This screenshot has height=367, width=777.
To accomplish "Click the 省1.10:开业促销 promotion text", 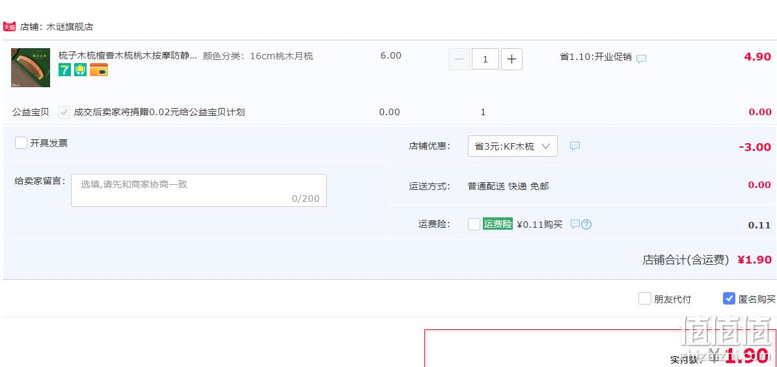I will point(595,57).
